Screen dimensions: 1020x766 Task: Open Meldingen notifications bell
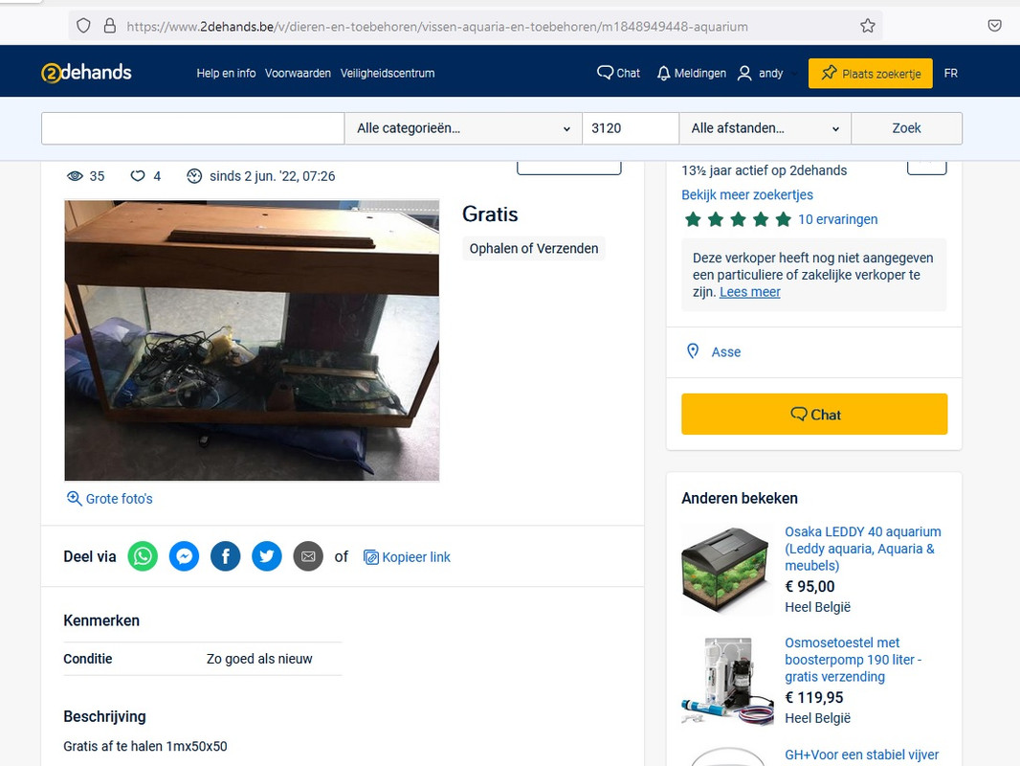click(691, 73)
